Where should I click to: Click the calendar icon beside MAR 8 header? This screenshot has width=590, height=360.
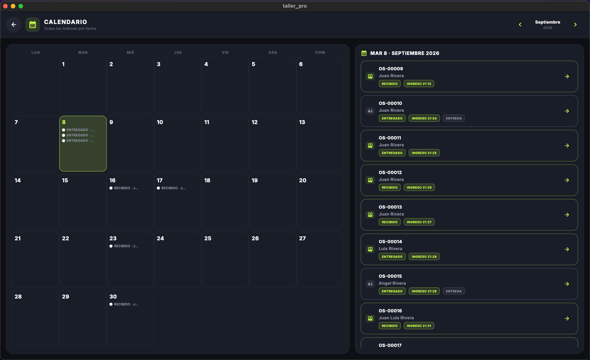click(364, 53)
